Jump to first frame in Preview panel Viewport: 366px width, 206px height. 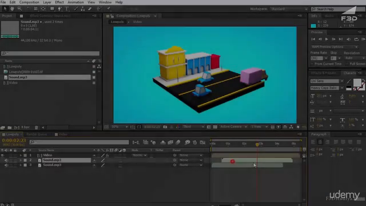(x=313, y=39)
